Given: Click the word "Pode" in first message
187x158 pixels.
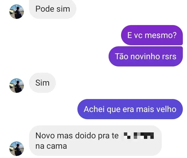Looking at the screenshot, I should click(45, 9).
